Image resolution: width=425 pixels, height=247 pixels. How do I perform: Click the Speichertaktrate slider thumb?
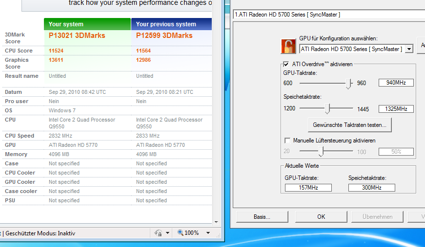(x=327, y=108)
